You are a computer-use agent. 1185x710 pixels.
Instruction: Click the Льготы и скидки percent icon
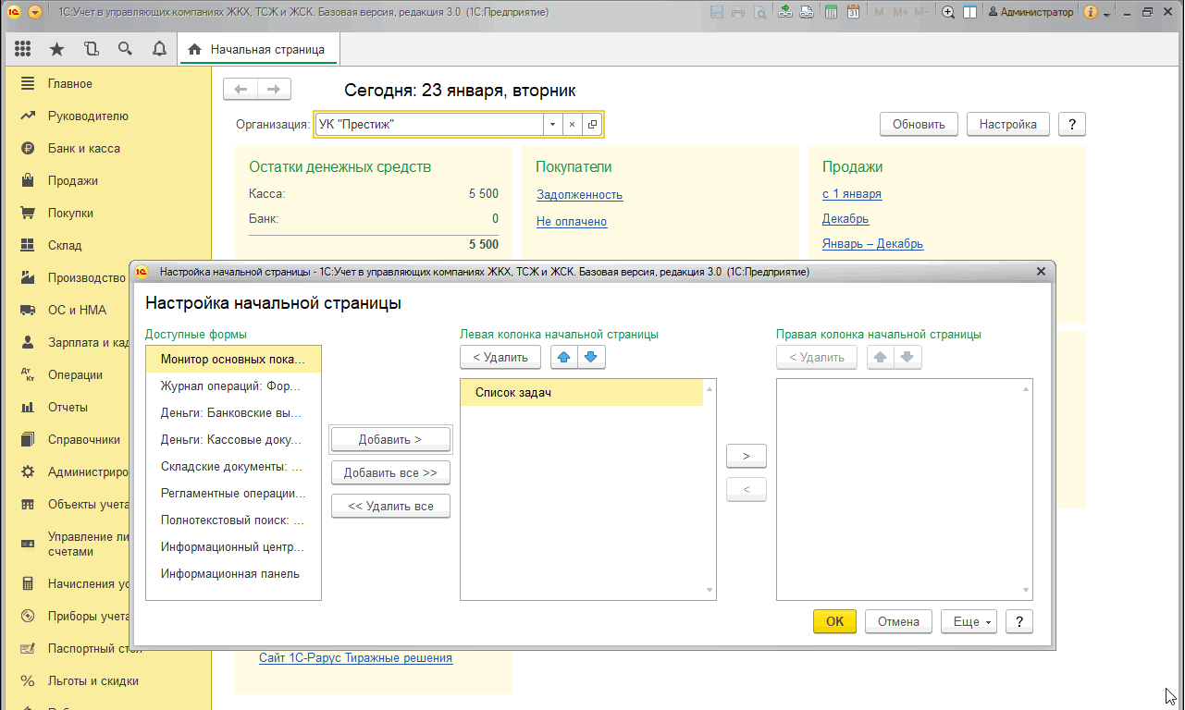28,680
